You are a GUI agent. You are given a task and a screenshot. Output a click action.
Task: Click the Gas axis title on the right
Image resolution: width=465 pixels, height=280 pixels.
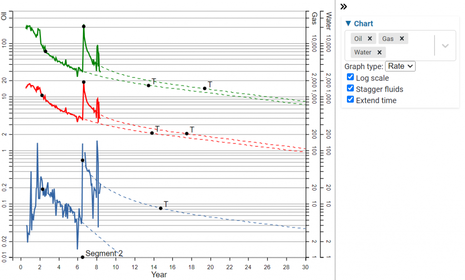(x=314, y=19)
